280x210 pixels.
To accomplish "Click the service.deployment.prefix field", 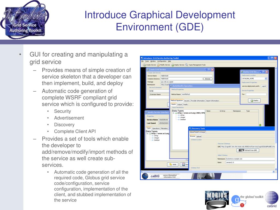I will pos(264,86).
